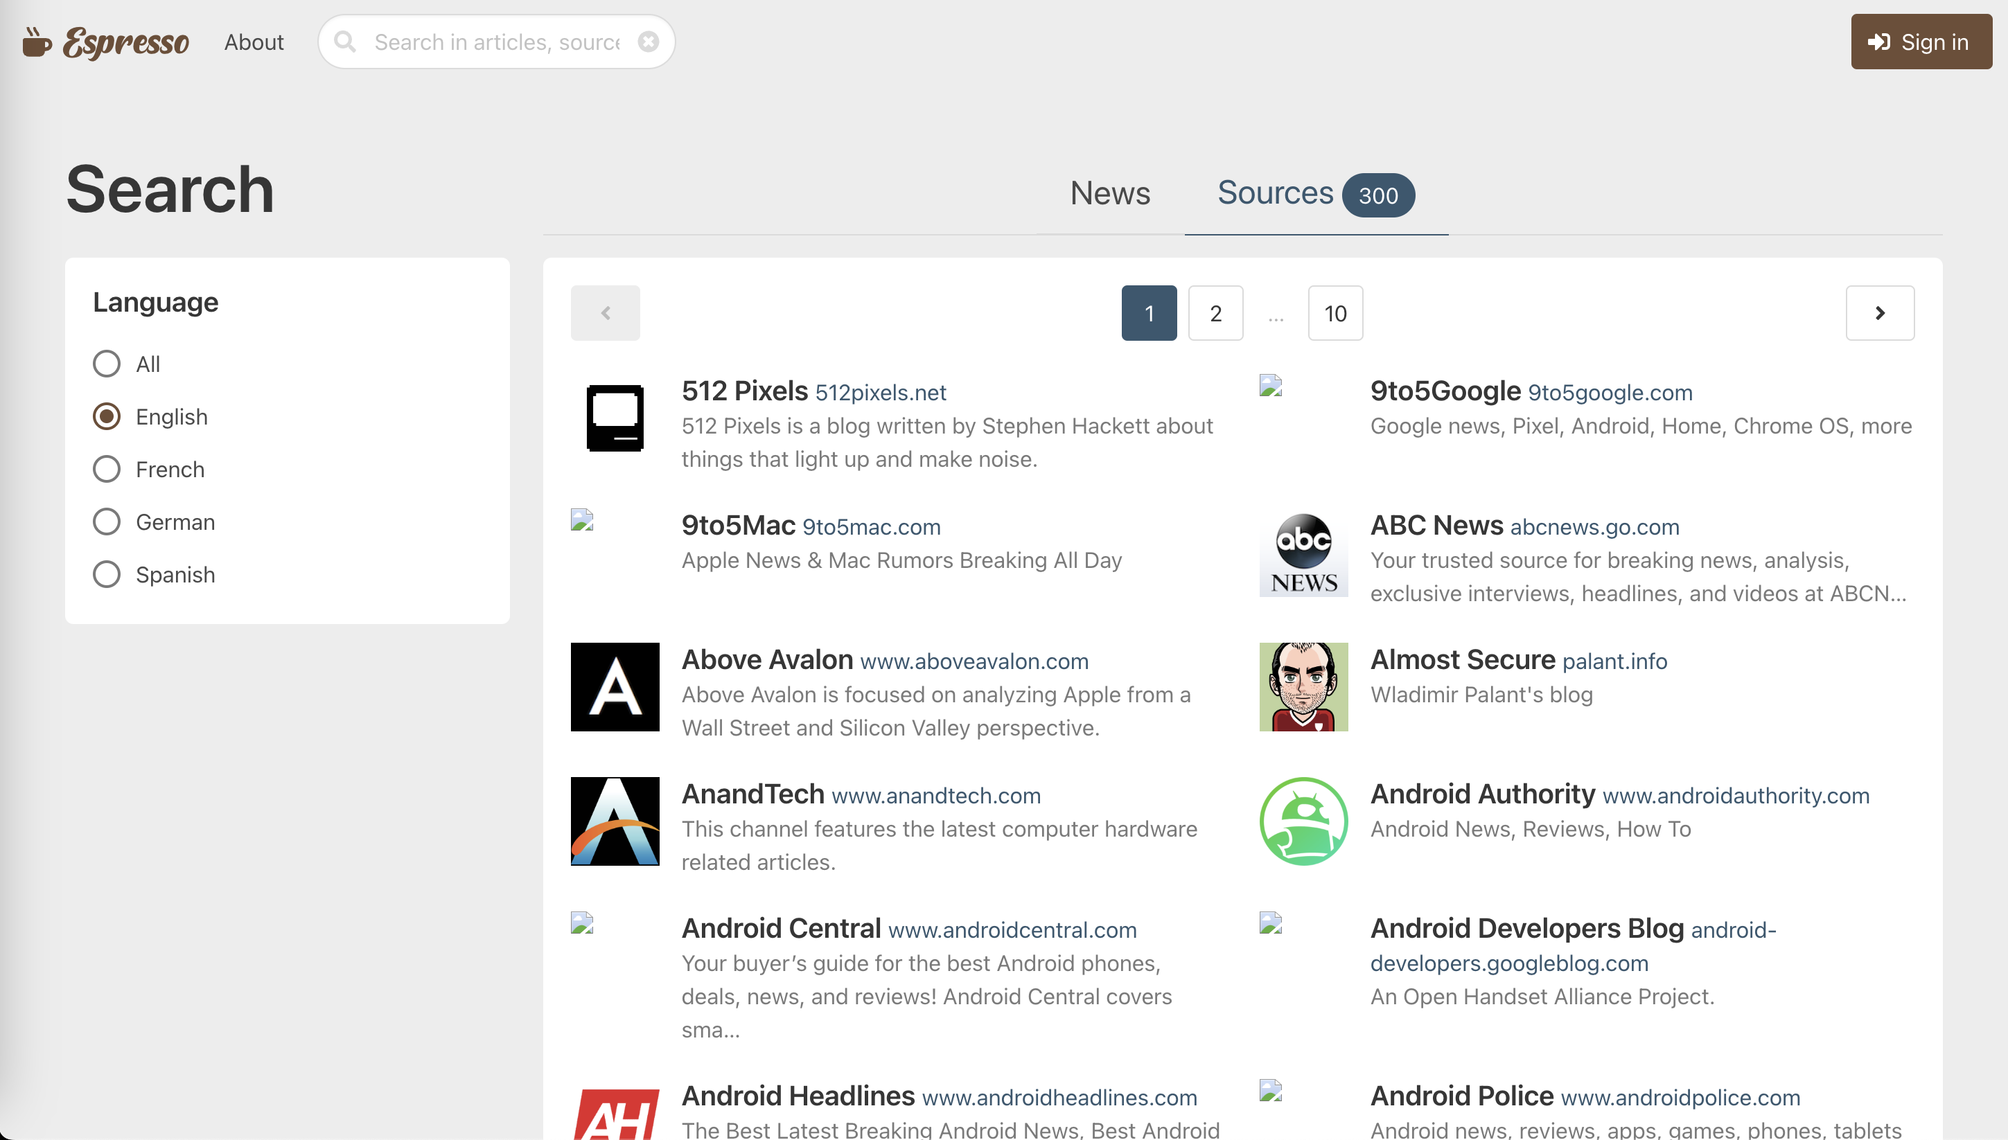The image size is (2008, 1140).
Task: Click the search magnifier icon
Action: (x=345, y=42)
